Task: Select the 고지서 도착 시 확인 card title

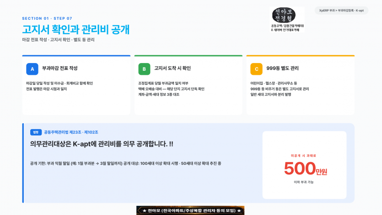Action: point(172,68)
